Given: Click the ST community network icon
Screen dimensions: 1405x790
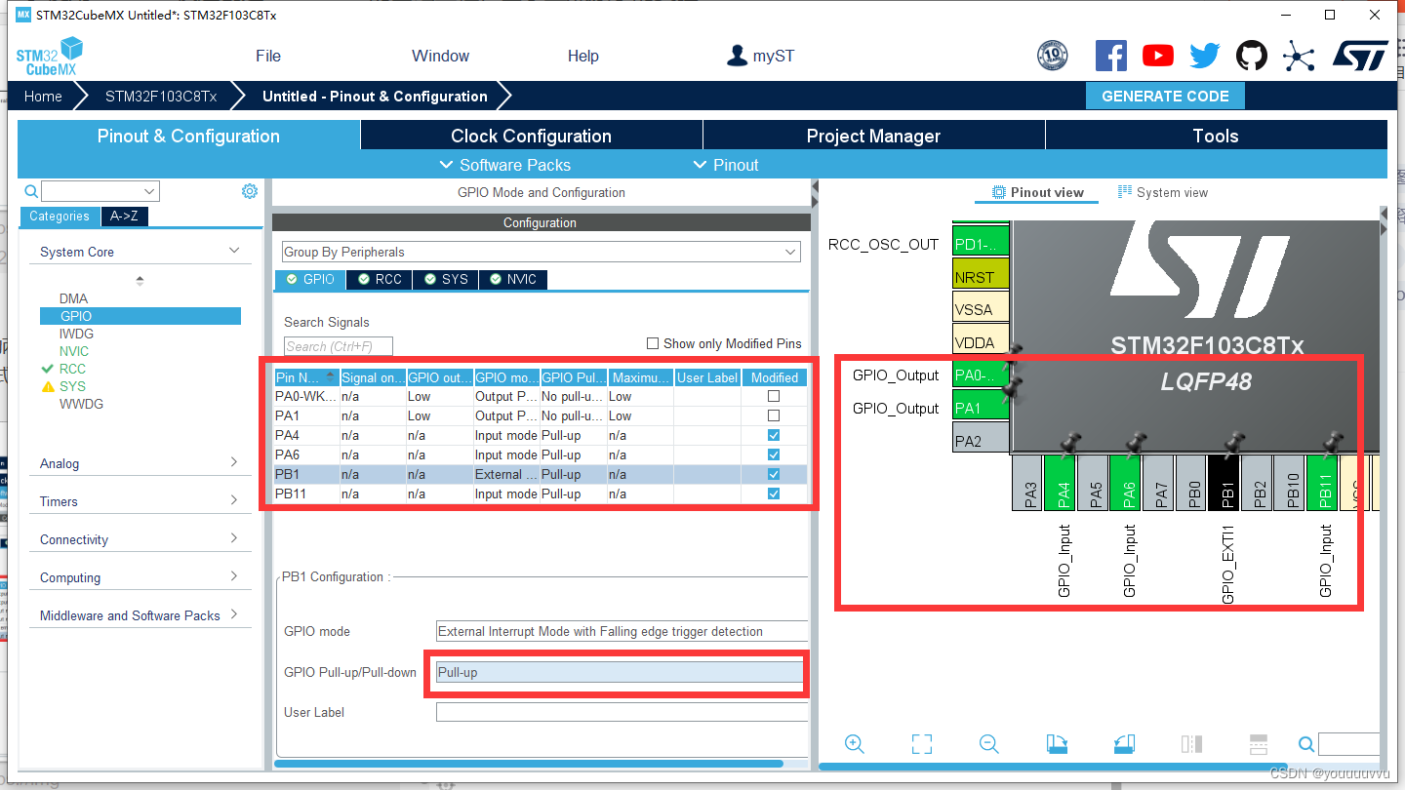Looking at the screenshot, I should tap(1299, 56).
